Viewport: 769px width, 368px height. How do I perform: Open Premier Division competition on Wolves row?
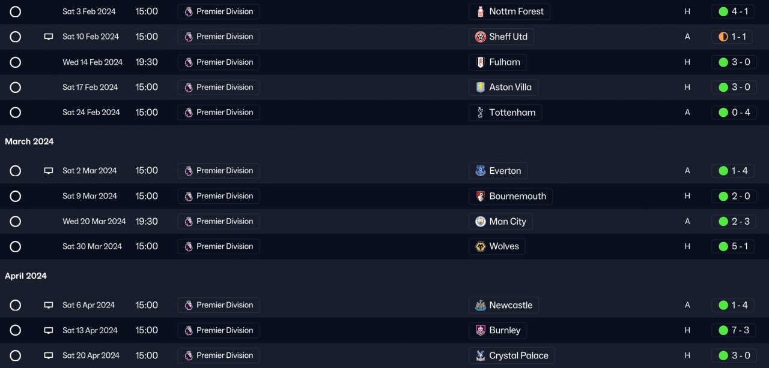point(219,246)
